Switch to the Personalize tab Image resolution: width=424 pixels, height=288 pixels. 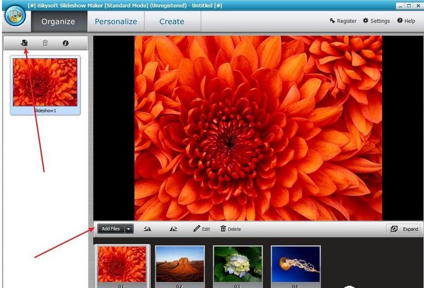[x=116, y=22]
